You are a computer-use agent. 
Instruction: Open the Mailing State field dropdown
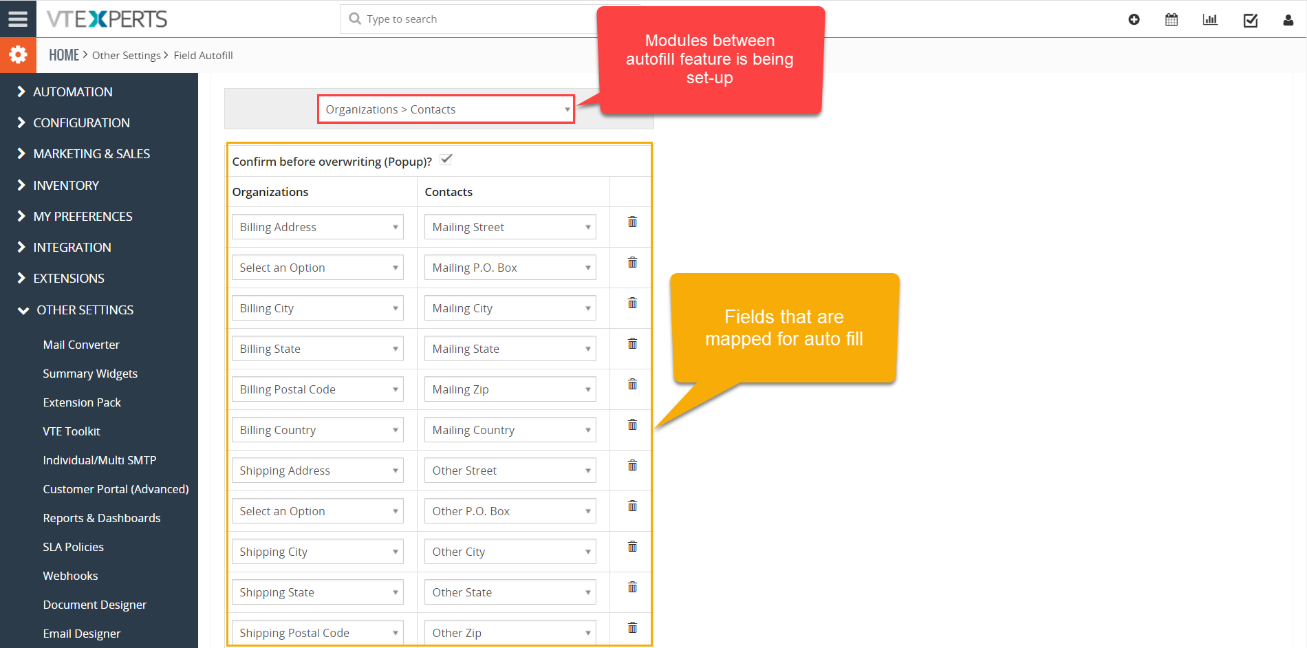510,349
